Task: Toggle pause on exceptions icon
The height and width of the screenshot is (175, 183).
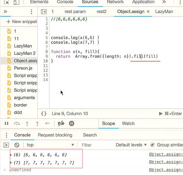Action: tap(72, 123)
